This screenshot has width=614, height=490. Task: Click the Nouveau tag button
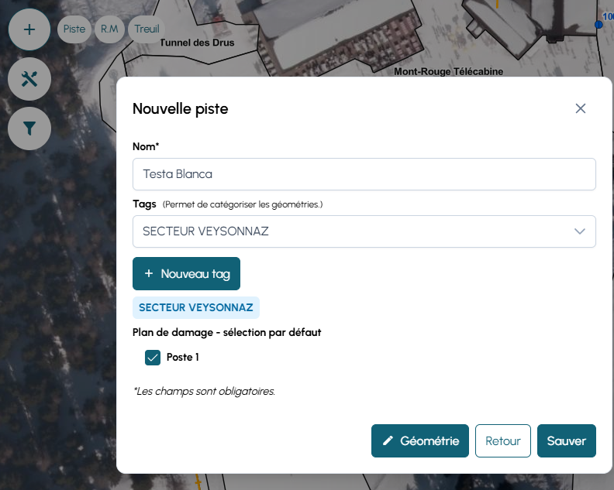click(186, 274)
